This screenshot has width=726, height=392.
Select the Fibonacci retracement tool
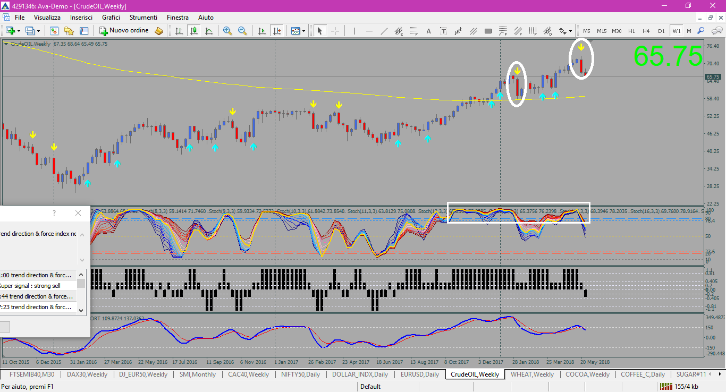[413, 31]
